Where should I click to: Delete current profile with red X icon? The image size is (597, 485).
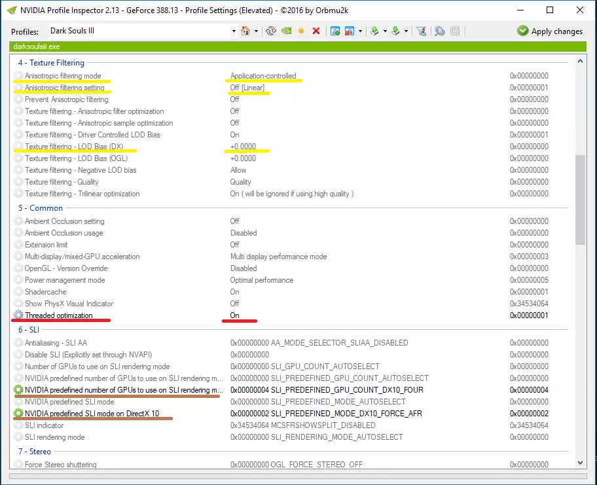316,31
